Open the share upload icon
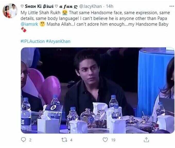Image resolution: width=175 pixels, height=148 pixels. pyautogui.click(x=146, y=140)
